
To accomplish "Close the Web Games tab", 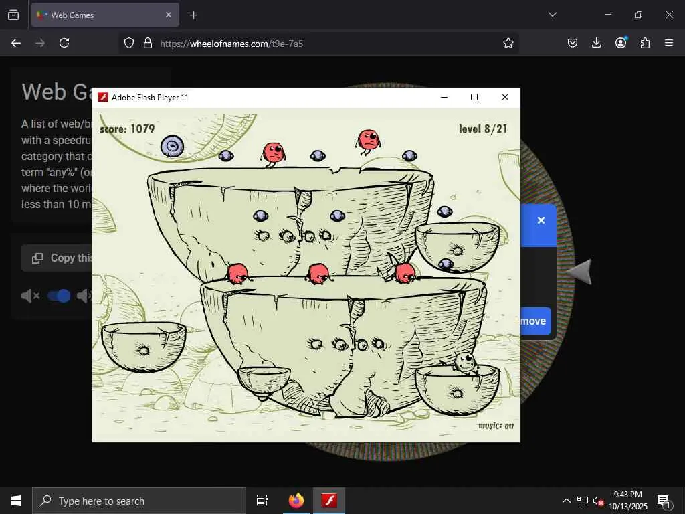I will pos(169,15).
